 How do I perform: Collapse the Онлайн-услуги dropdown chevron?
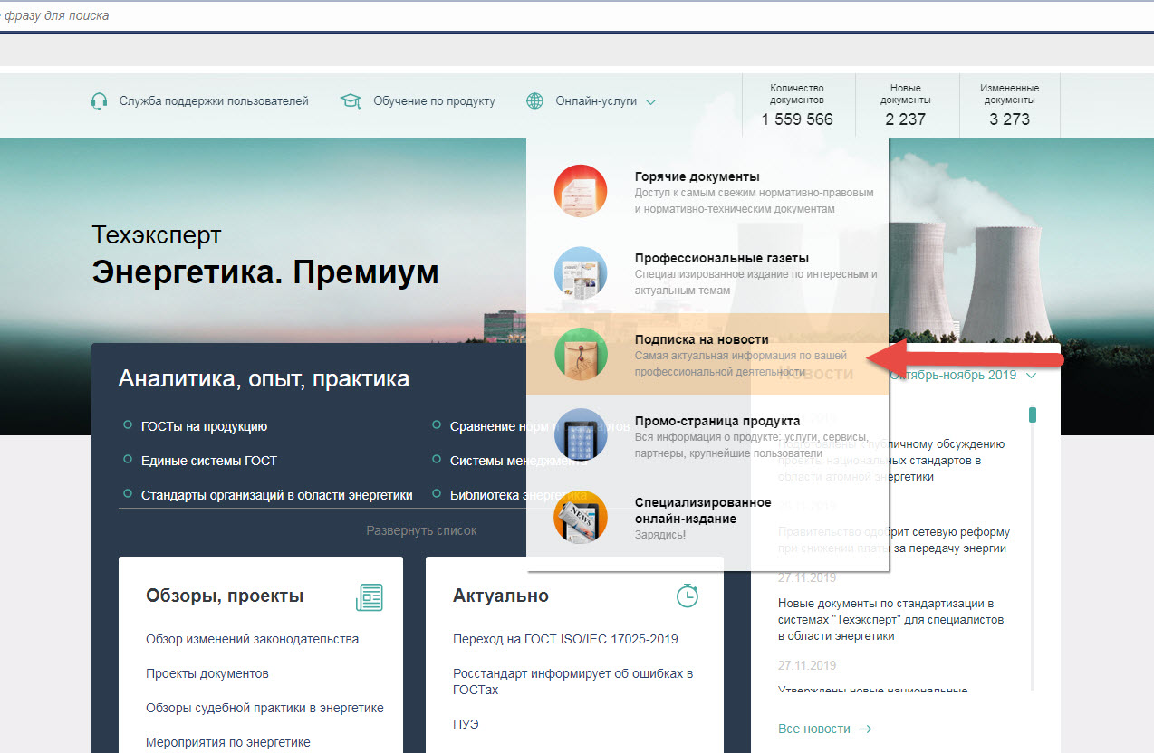[x=650, y=102]
